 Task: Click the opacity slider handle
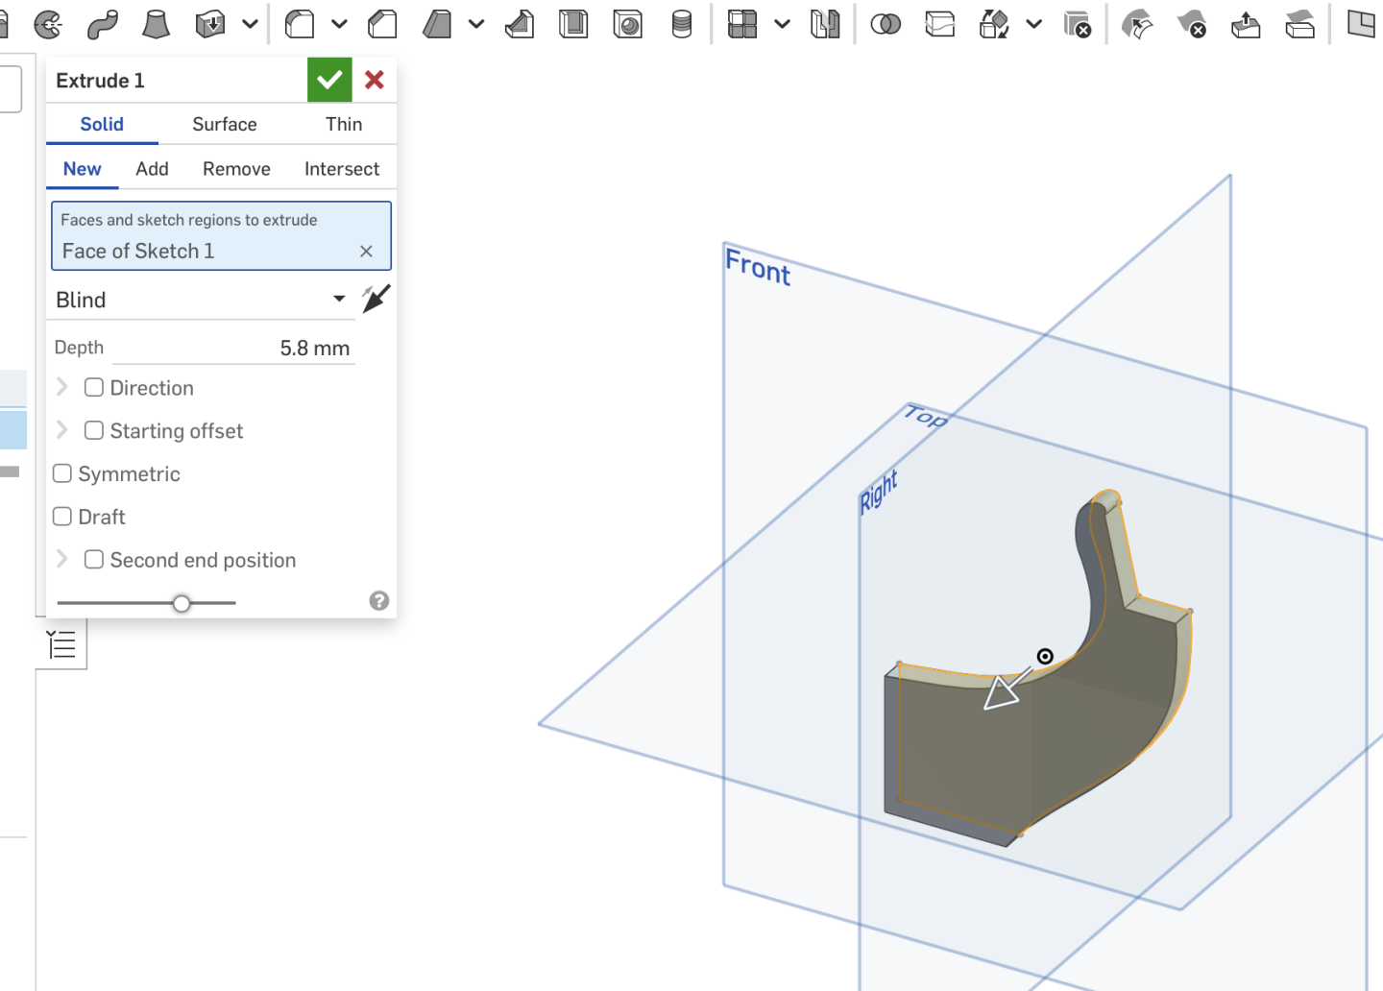click(182, 603)
